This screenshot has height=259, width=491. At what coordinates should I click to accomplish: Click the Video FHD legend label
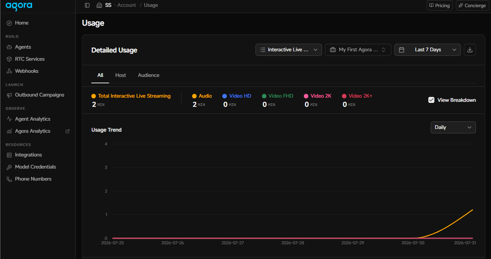(x=281, y=96)
